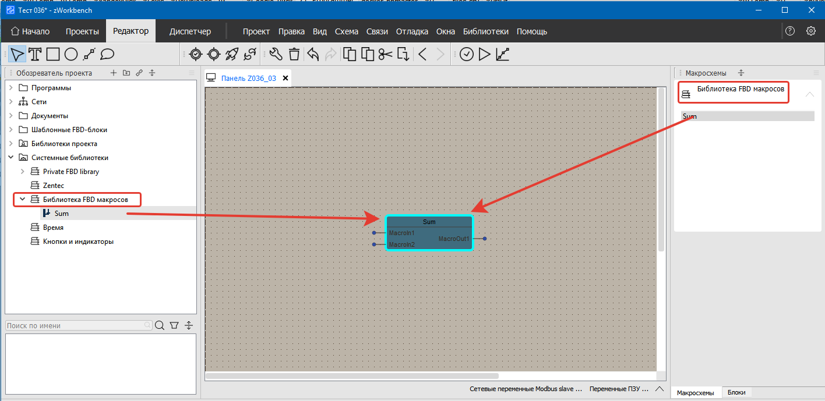The width and height of the screenshot is (825, 401).
Task: Select the Rectangle drawing tool
Action: (53, 55)
